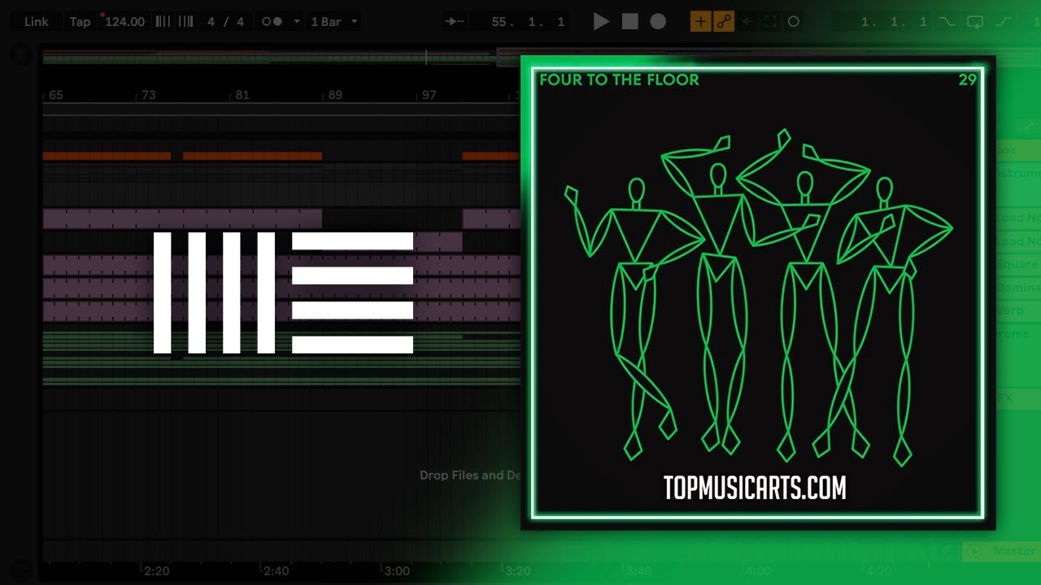
Task: Click the Session Record circle button
Action: click(794, 22)
